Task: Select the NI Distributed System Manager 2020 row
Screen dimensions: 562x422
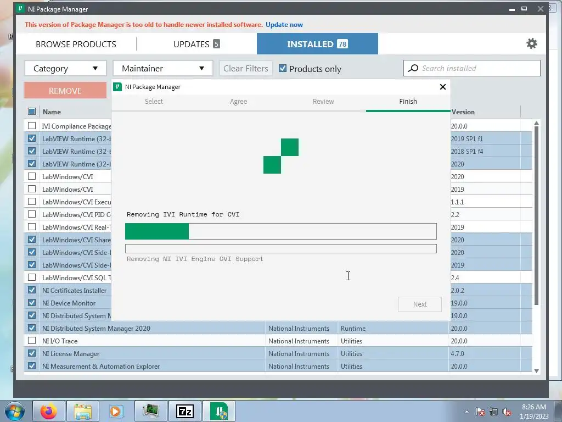Action: coord(278,328)
